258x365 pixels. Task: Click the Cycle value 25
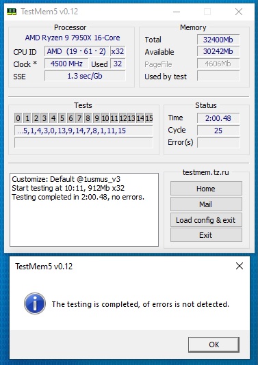[218, 131]
